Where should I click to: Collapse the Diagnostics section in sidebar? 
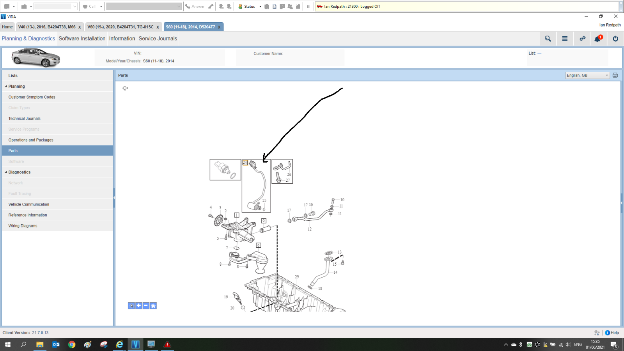click(x=6, y=172)
